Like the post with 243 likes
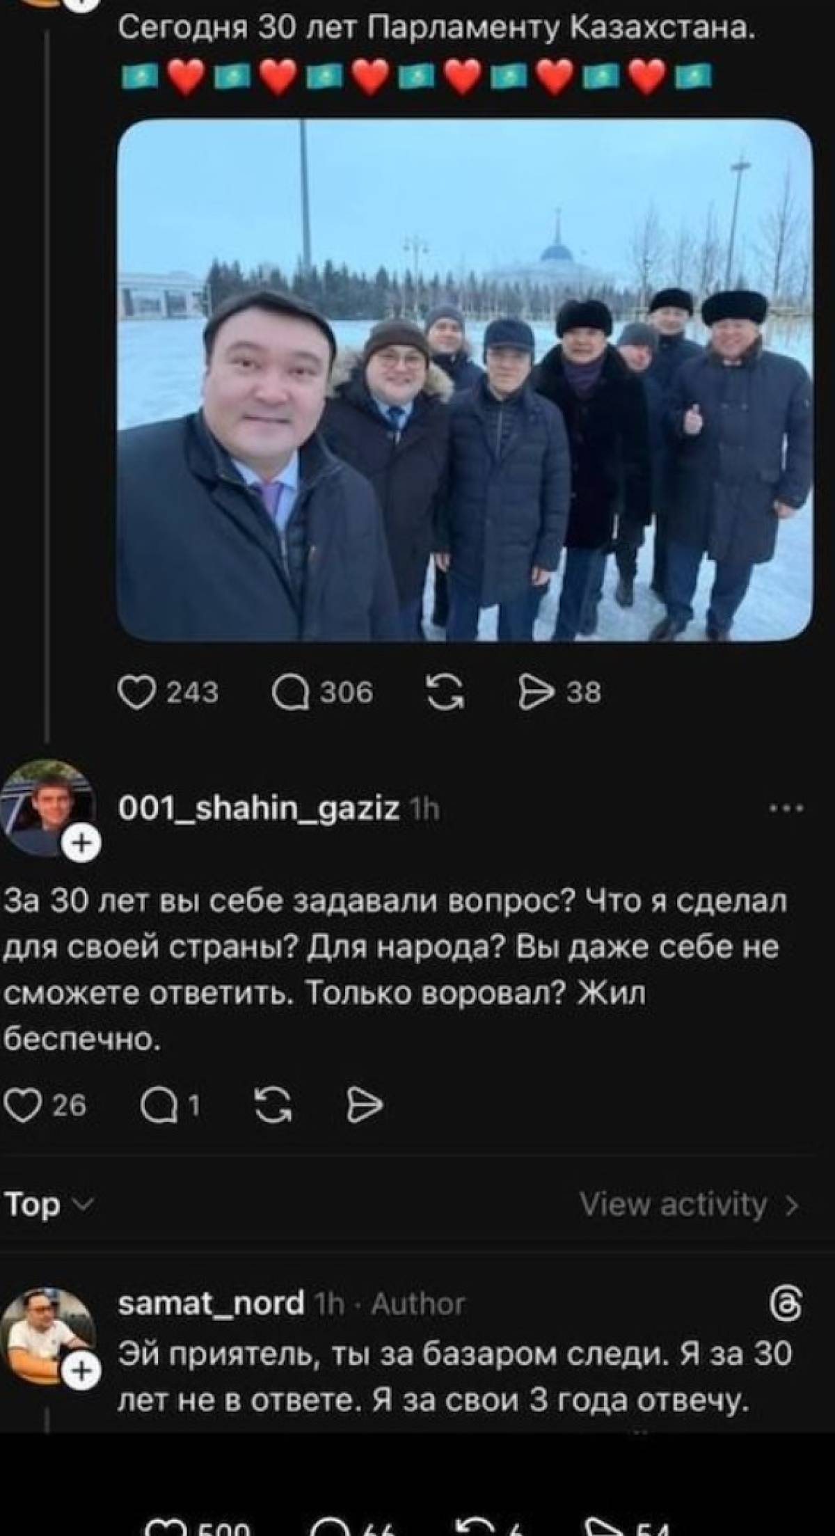 tap(136, 692)
